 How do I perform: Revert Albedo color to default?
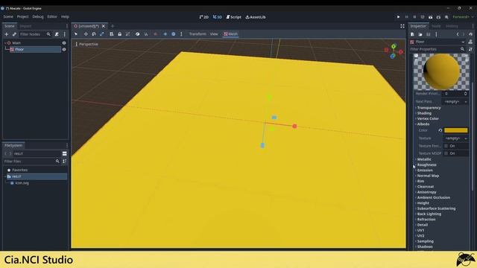(440, 130)
